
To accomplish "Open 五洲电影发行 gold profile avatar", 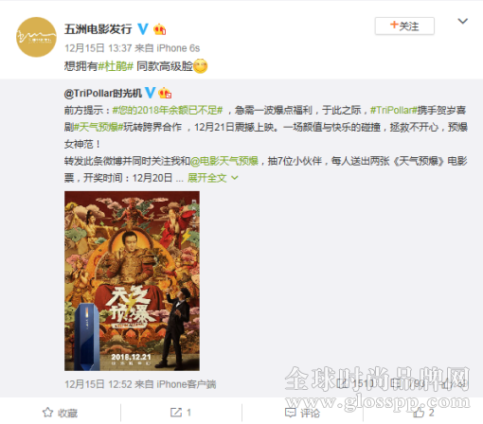I will coord(36,37).
